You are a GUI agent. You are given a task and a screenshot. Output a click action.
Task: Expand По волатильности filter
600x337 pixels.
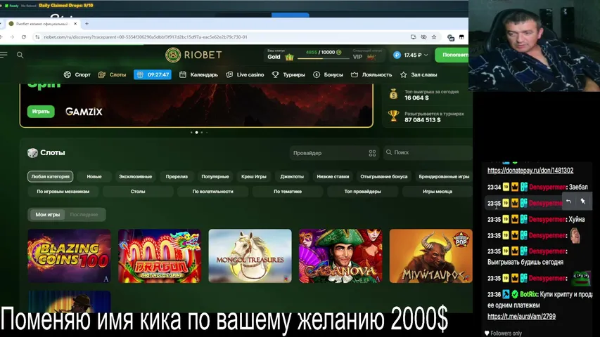pyautogui.click(x=212, y=192)
